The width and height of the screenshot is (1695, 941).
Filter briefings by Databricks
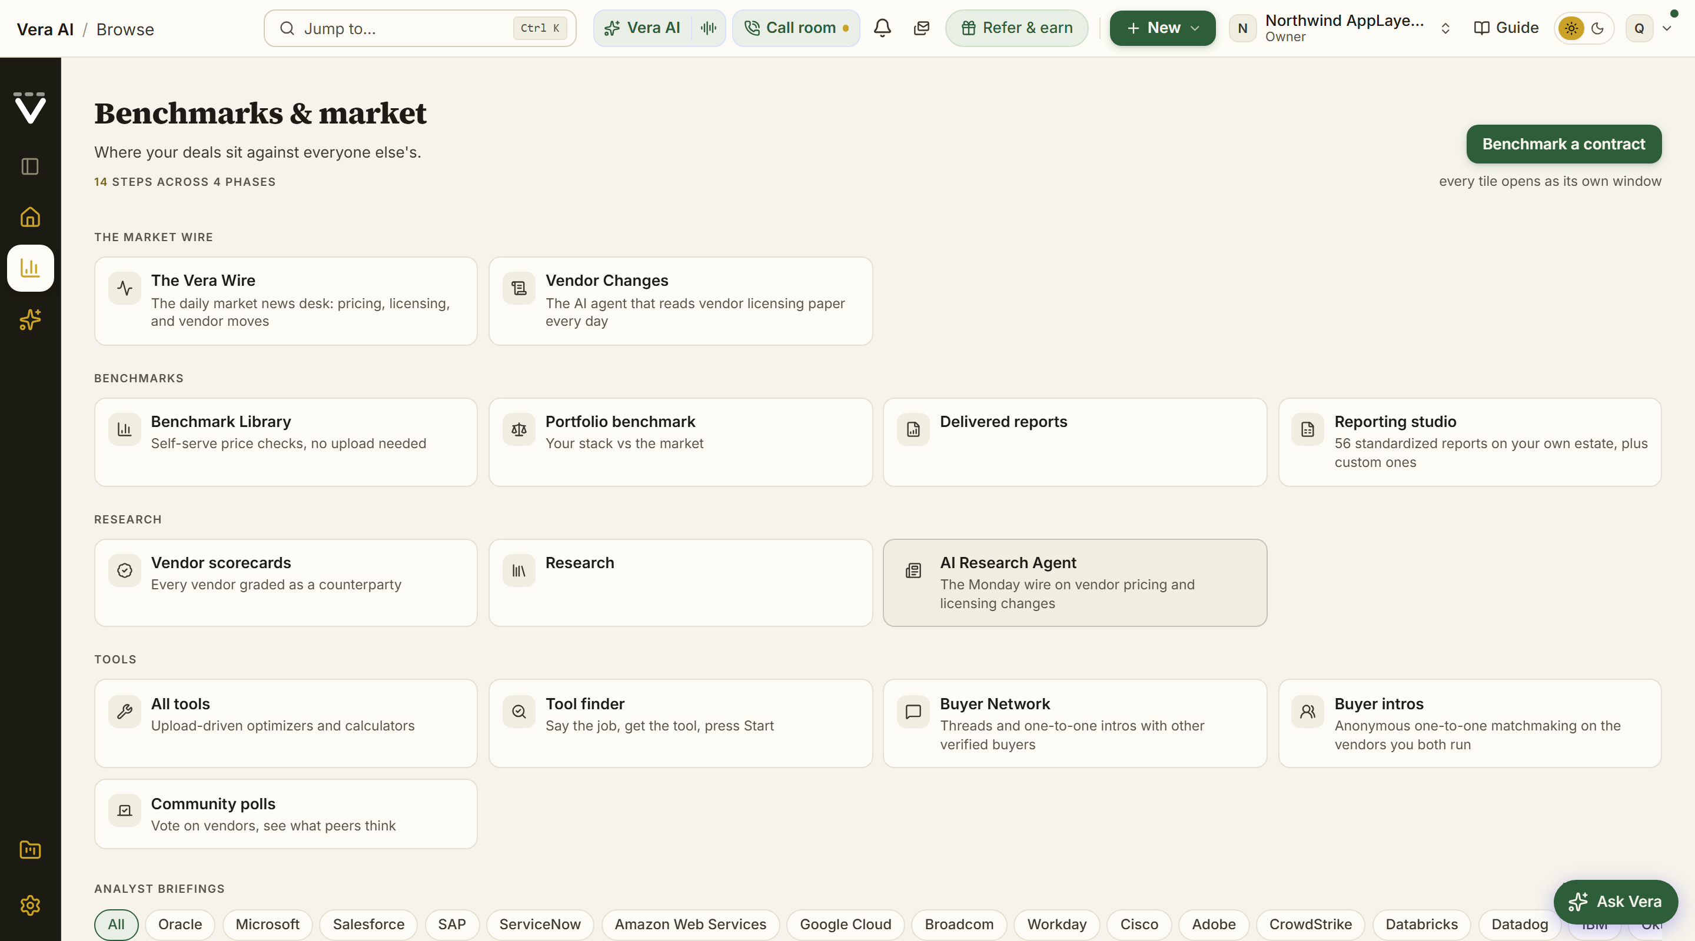[1421, 924]
